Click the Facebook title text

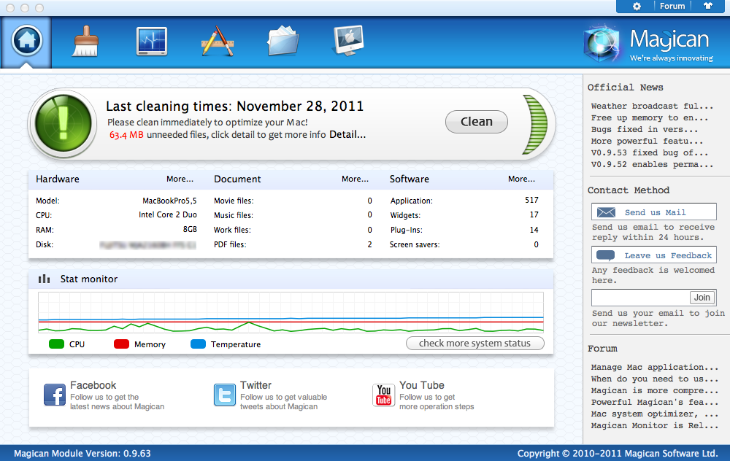tap(93, 385)
